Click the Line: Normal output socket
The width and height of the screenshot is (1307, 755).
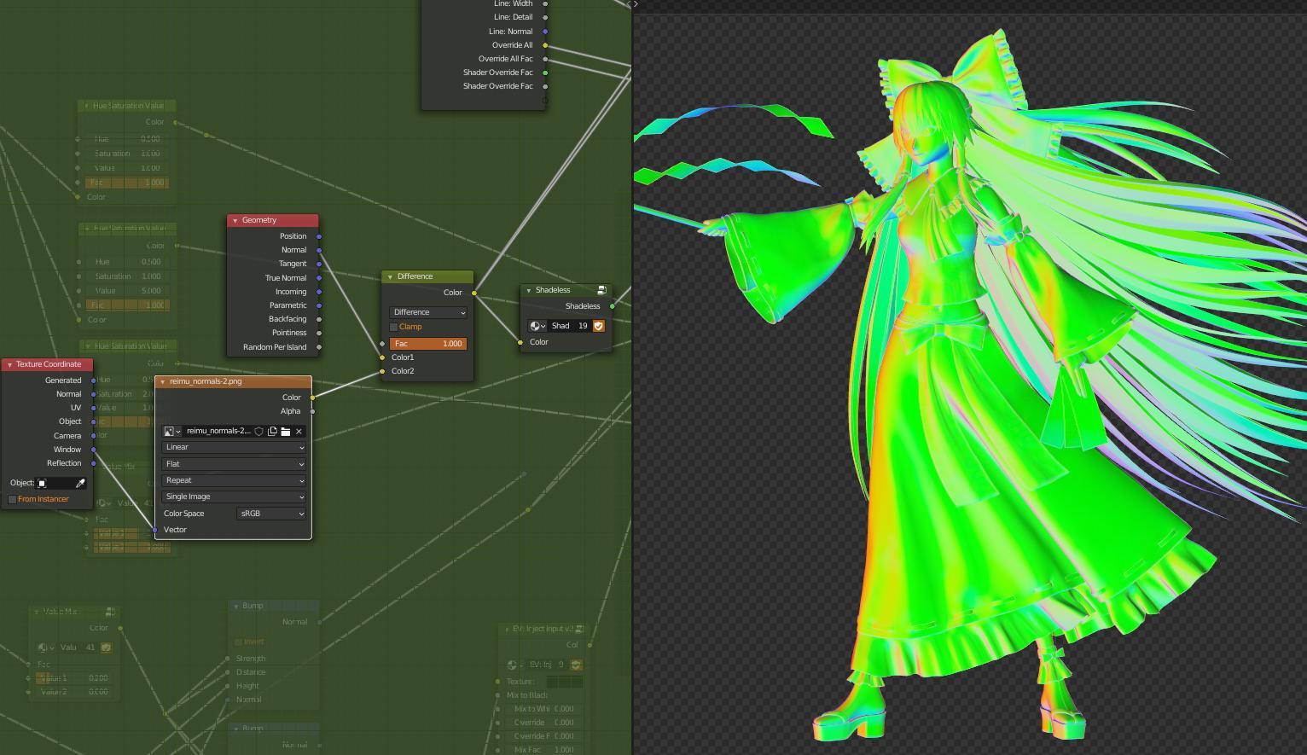tap(545, 32)
